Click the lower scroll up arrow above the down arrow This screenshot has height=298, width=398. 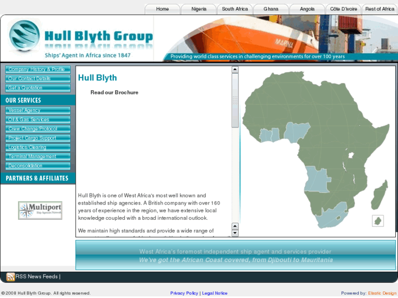pyautogui.click(x=235, y=226)
